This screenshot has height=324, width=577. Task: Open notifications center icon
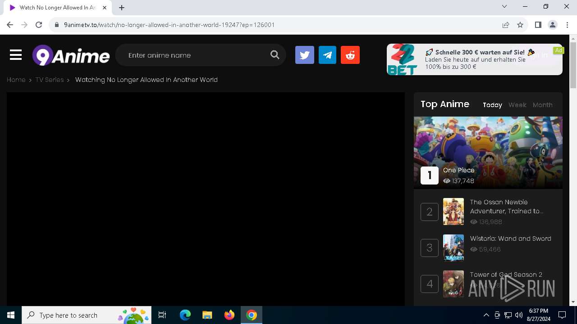tap(562, 315)
